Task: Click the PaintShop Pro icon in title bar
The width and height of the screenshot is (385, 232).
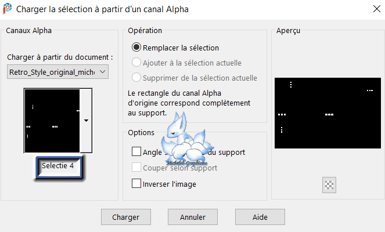Action: click(x=8, y=10)
